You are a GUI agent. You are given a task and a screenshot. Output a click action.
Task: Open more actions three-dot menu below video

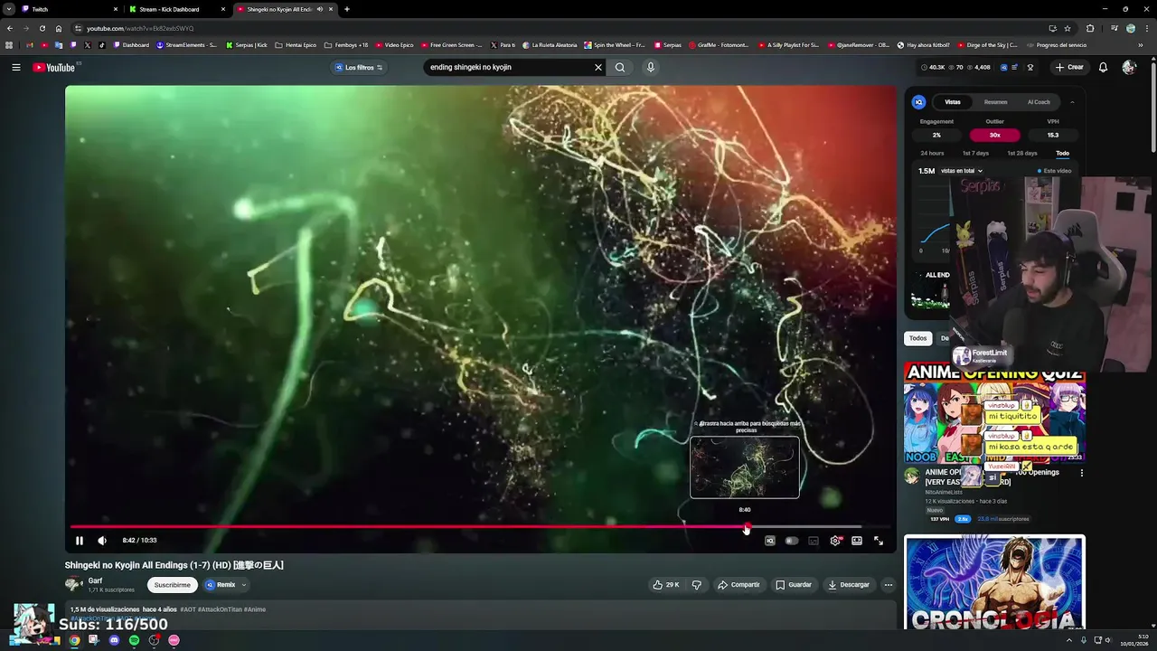889,585
